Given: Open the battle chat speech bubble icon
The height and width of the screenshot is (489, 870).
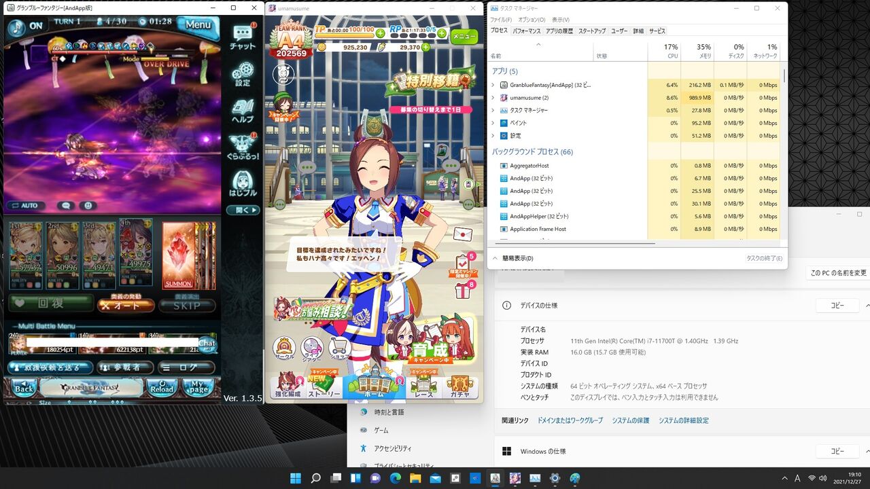Looking at the screenshot, I should [66, 205].
